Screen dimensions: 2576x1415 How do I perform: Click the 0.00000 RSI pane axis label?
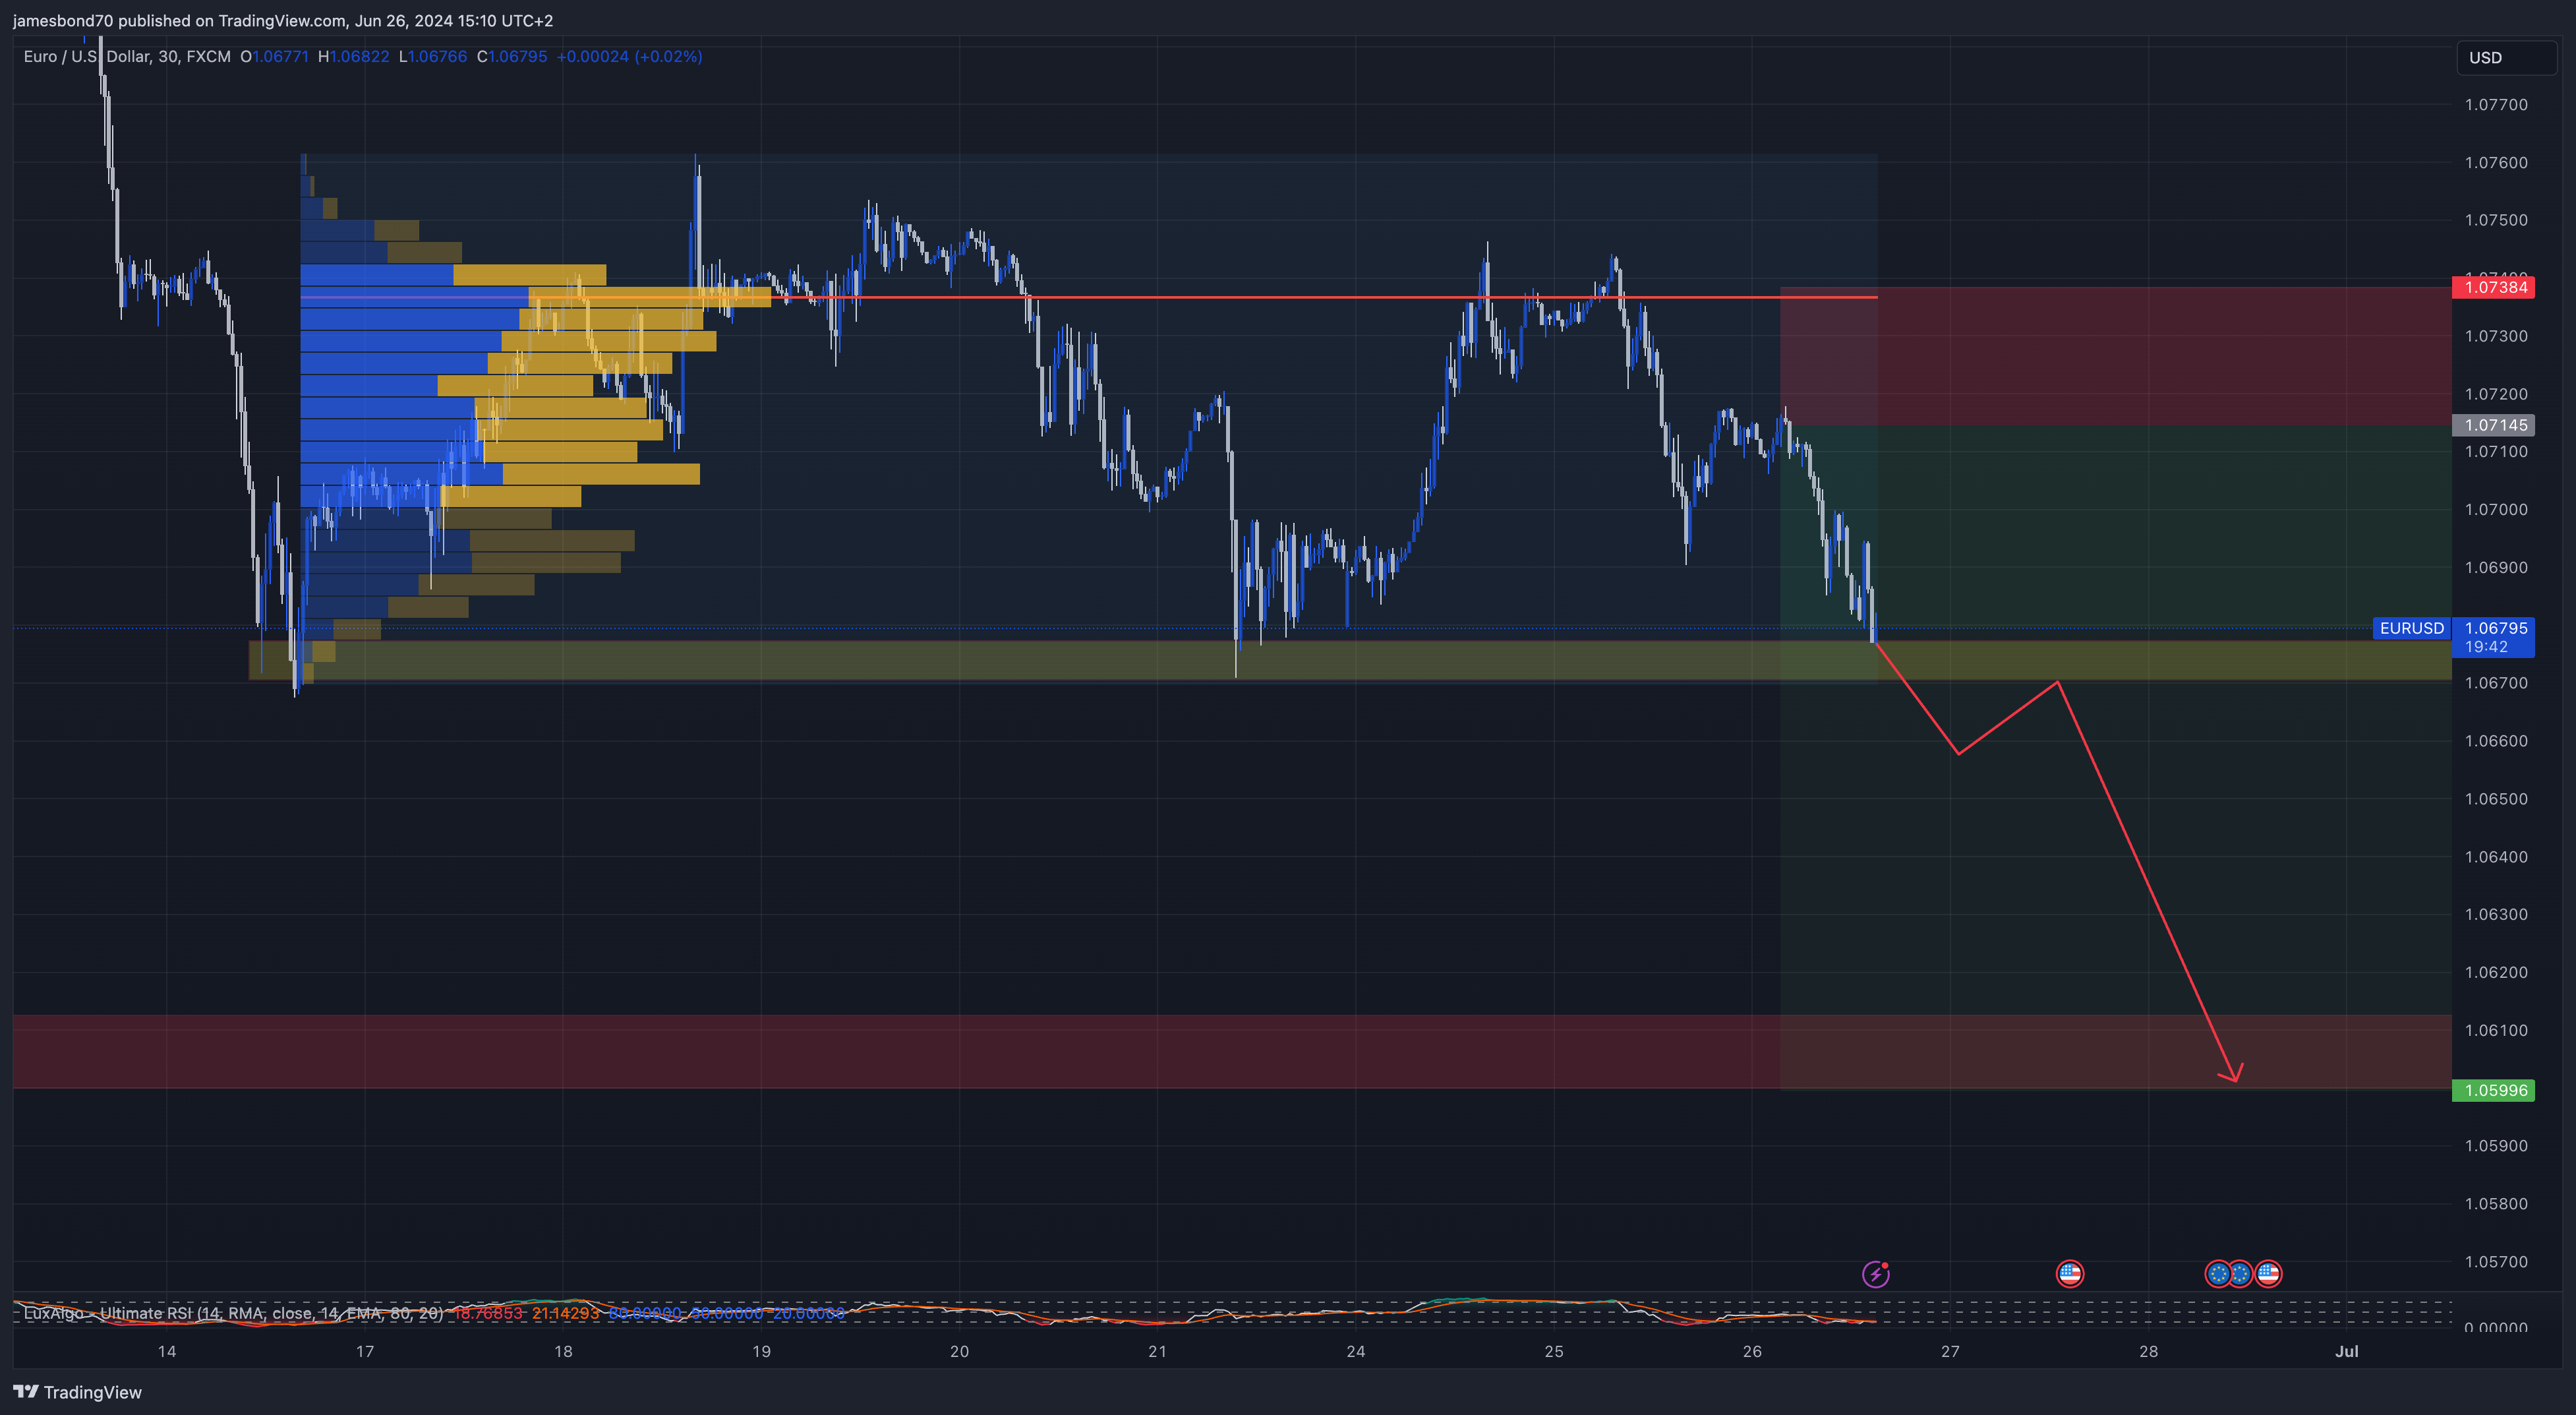[2495, 1327]
